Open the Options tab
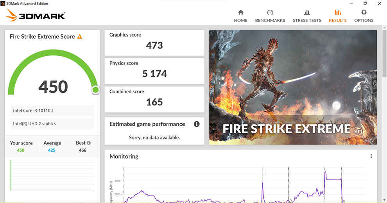The width and height of the screenshot is (387, 203). (x=364, y=16)
